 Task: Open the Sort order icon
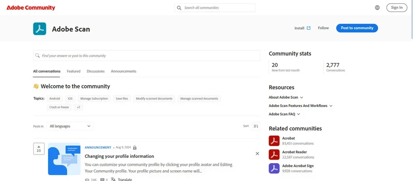(x=256, y=126)
